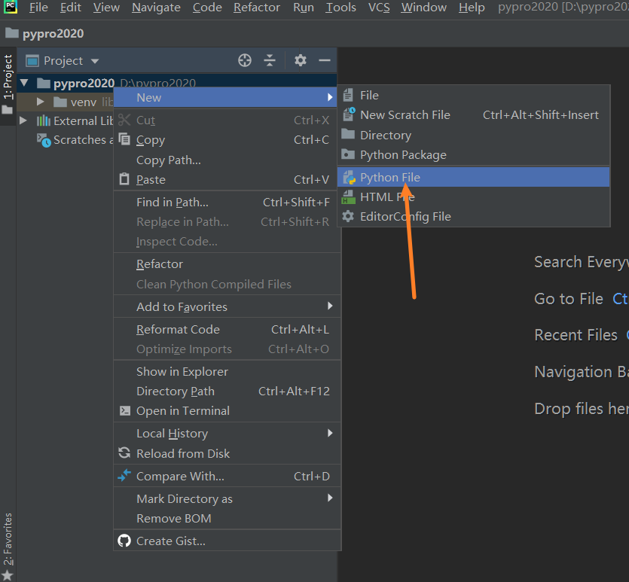Open the 1: Project side tab
629x582 pixels.
8,84
